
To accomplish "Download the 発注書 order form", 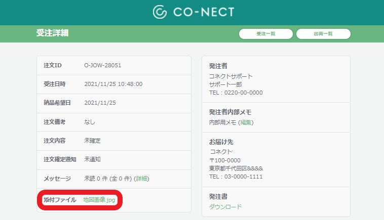I will pyautogui.click(x=225, y=207).
